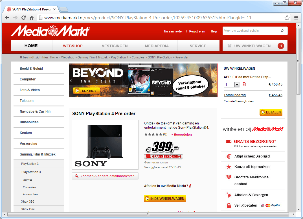Select 'Navigatie & Car-Hifi' category
The image size is (303, 219).
(x=35, y=111)
